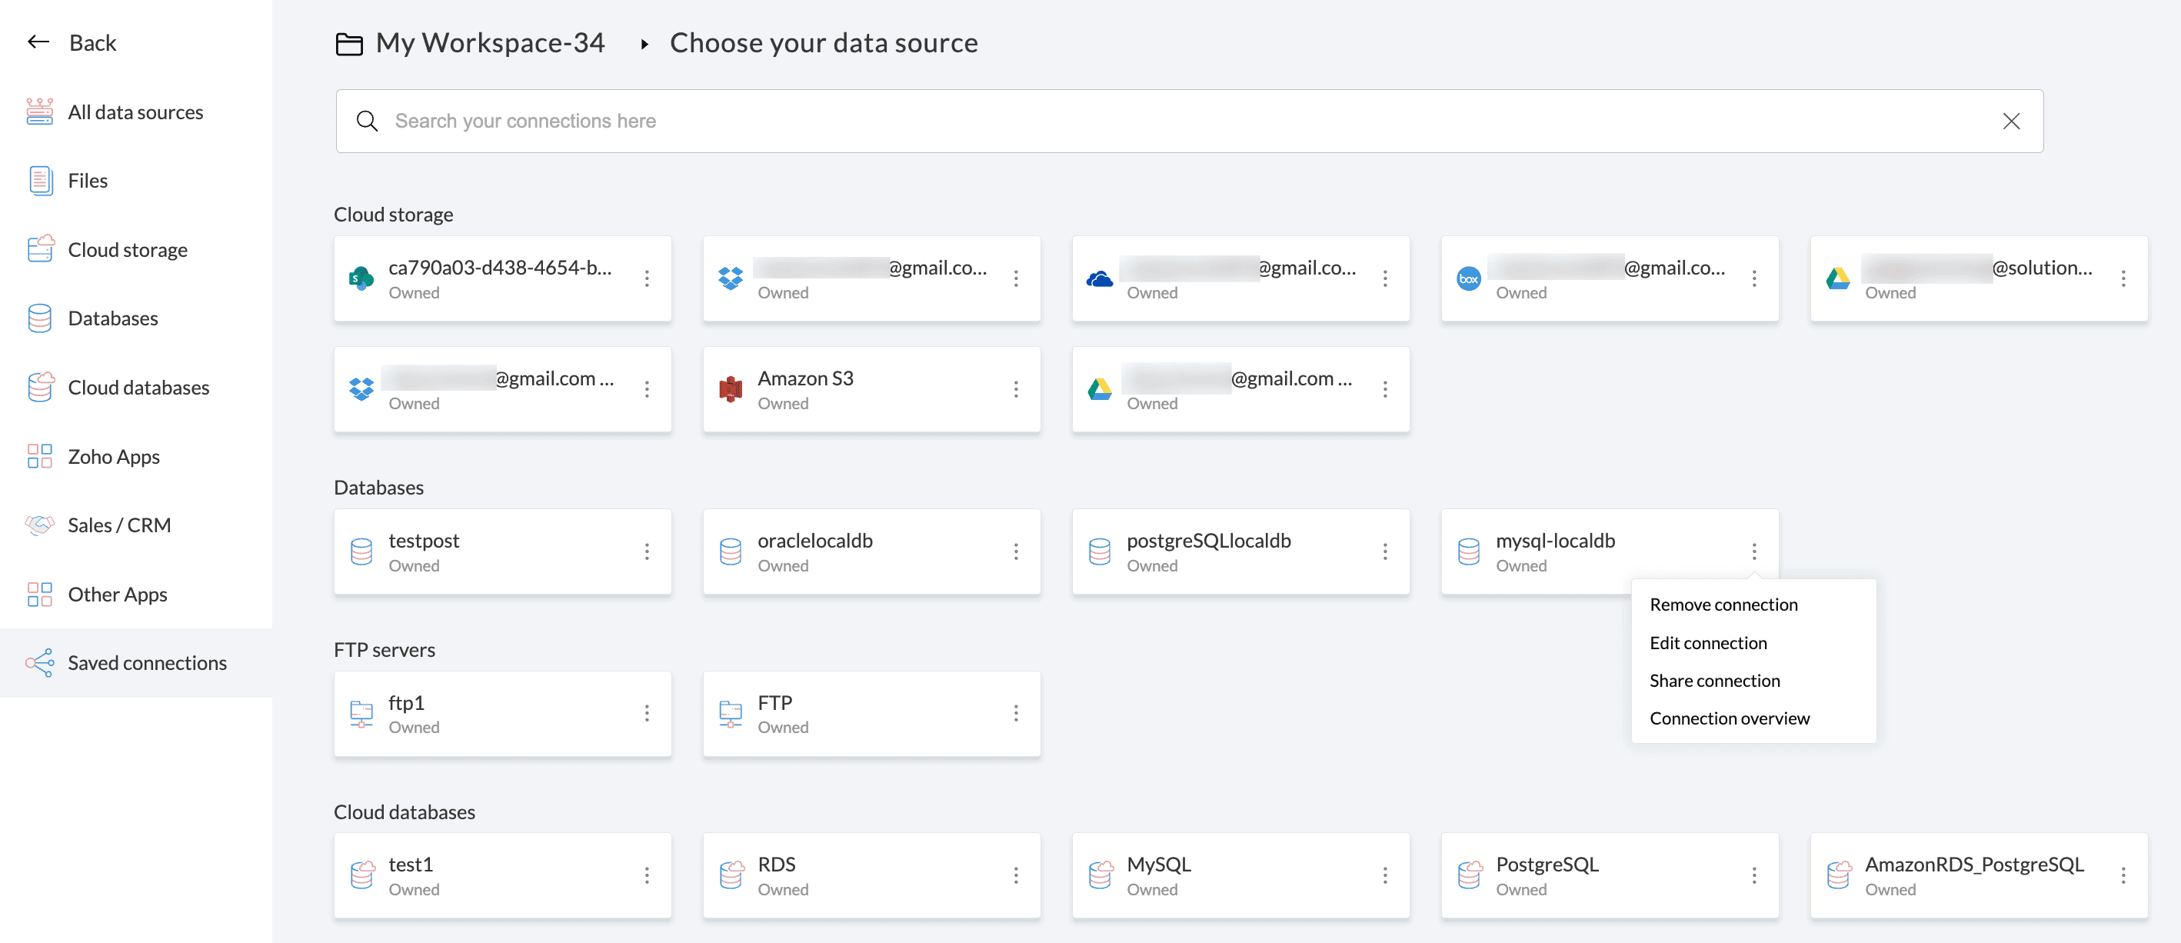This screenshot has height=943, width=2181.
Task: Clear the search box with the X
Action: tap(2011, 121)
